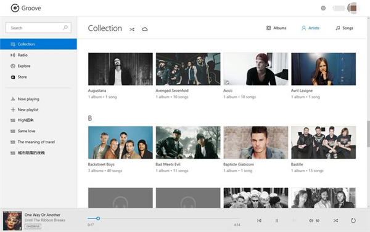Shuffle the collection via header icon
The height and width of the screenshot is (232, 370).
point(132,29)
